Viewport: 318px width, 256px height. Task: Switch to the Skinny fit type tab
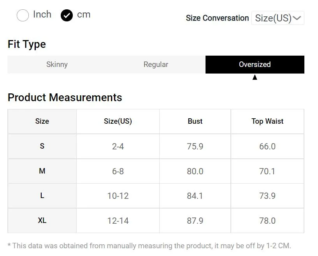coord(57,65)
